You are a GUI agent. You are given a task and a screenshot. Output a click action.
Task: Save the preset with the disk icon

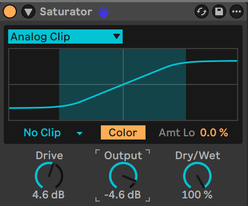[219, 11]
